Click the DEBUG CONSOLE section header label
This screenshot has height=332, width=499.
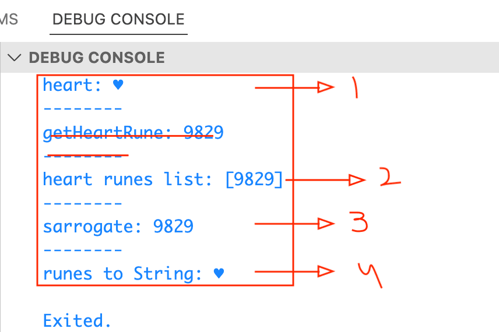coord(96,58)
